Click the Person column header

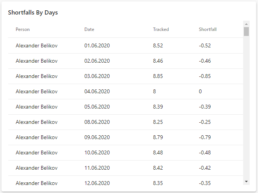[x=23, y=29]
